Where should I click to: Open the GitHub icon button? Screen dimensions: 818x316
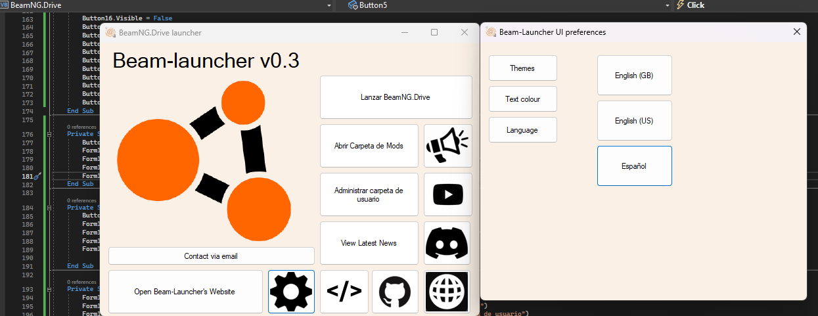click(396, 292)
